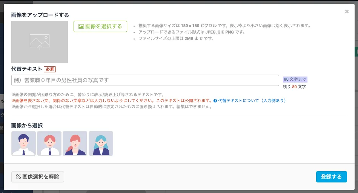358x193 pixels.
Task: Click the highlighted 80文字まで label
Action: 295,79
